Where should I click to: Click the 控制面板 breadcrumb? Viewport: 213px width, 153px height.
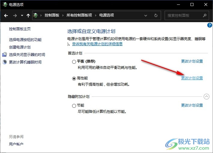point(52,15)
